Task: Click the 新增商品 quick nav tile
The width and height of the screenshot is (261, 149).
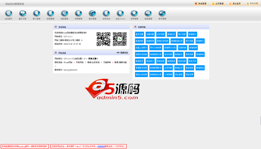Action: pos(200,68)
